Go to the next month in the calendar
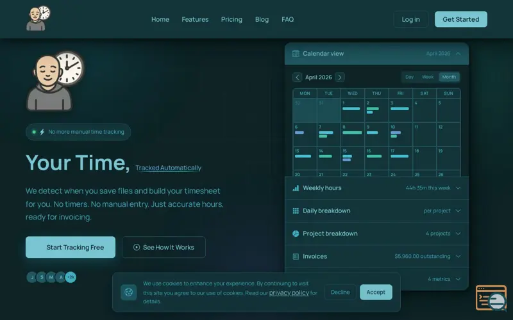513x320 pixels. [340, 77]
